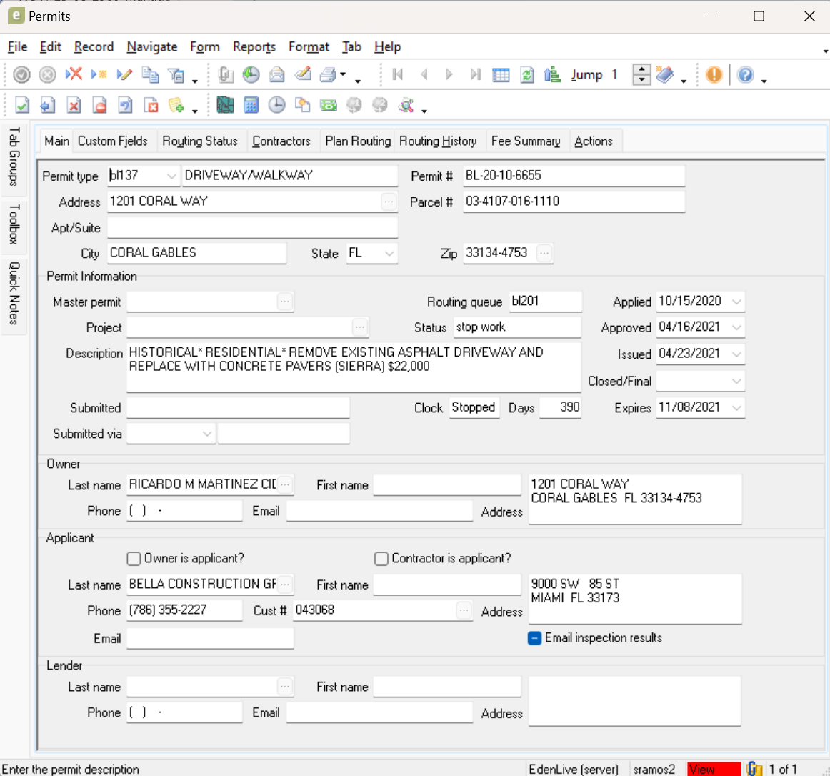Click the paperclip attachments icon
Screen dimensions: 830x776
pyautogui.click(x=226, y=75)
